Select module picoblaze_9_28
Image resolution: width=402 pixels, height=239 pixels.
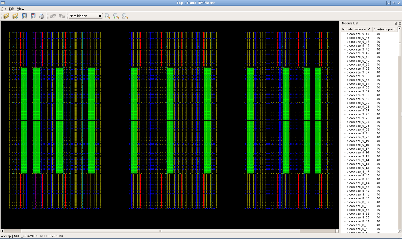pos(358,107)
